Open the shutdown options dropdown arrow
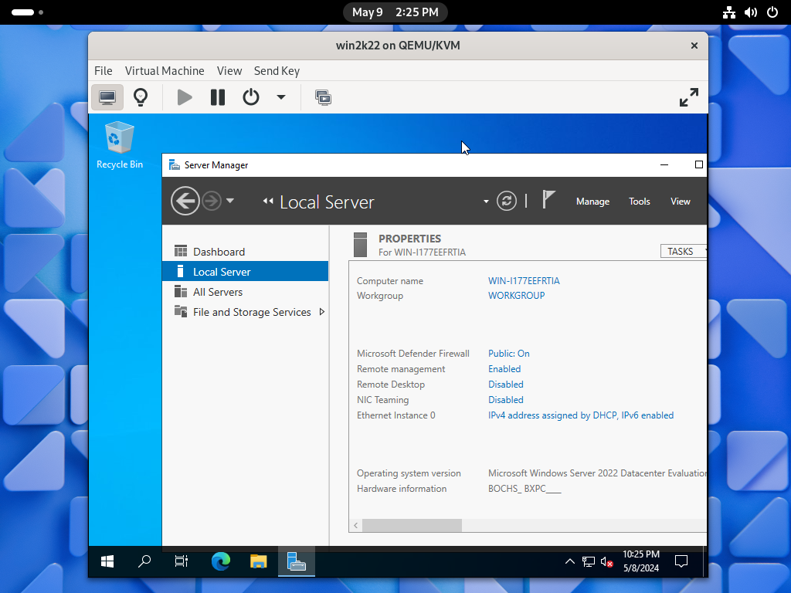The height and width of the screenshot is (593, 791). (281, 97)
